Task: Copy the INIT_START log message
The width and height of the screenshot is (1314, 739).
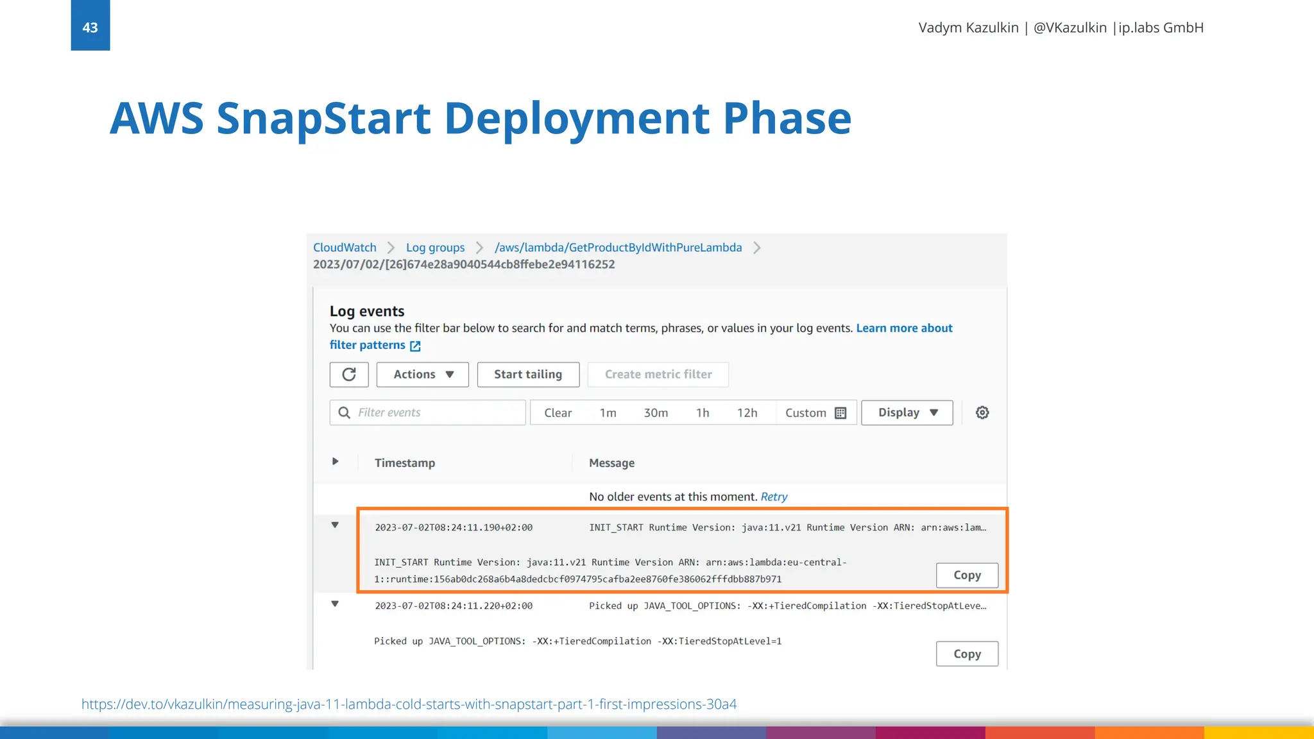Action: (x=967, y=575)
